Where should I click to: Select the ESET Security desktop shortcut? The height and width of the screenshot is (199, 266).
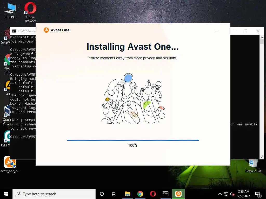6,139
